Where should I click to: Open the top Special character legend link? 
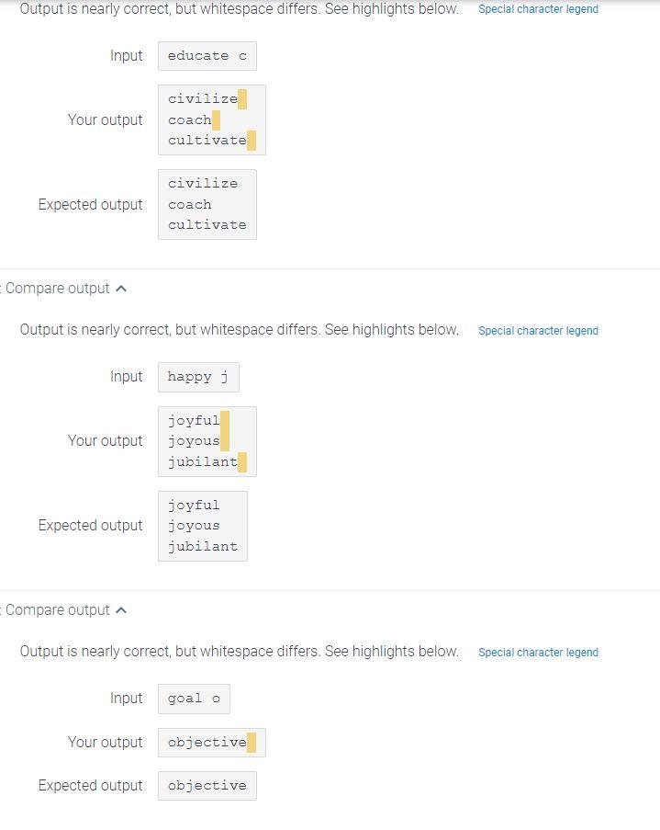coord(538,9)
